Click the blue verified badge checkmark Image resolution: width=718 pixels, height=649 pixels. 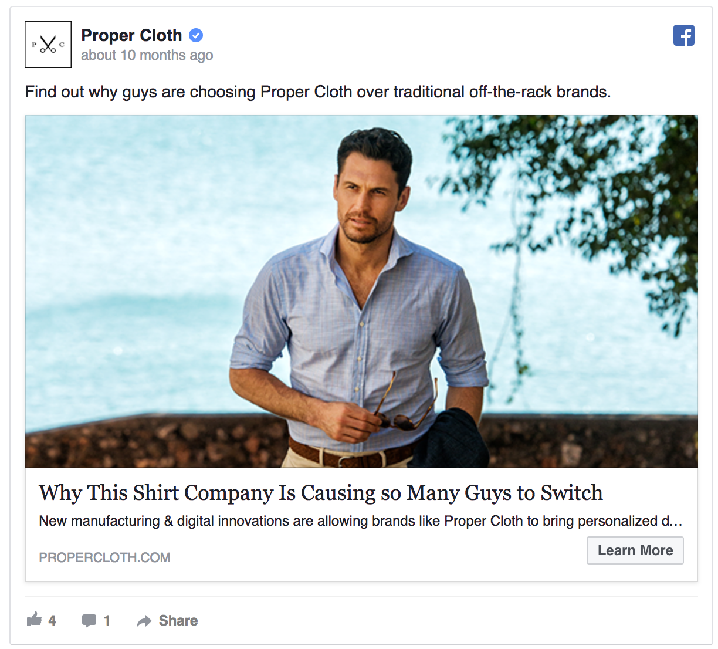click(x=196, y=36)
